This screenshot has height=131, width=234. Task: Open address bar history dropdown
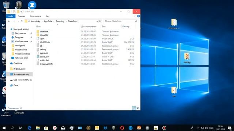97,21
